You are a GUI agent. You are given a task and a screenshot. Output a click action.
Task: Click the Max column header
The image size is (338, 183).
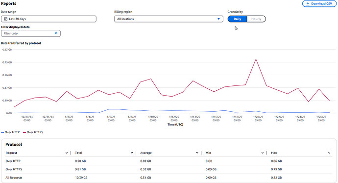click(274, 153)
